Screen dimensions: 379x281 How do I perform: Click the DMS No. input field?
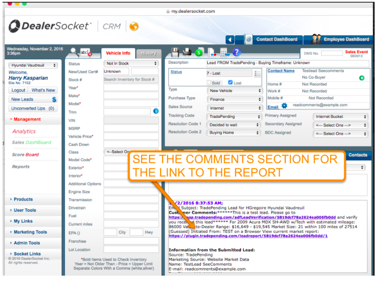click(x=332, y=53)
